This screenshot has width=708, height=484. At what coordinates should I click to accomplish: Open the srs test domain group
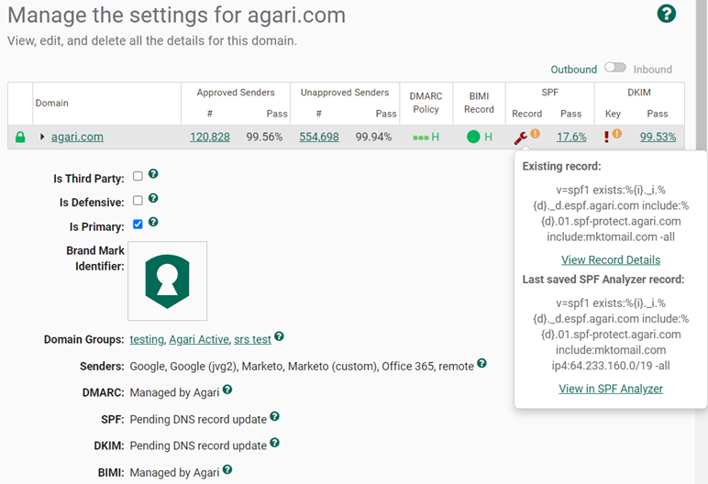click(252, 339)
